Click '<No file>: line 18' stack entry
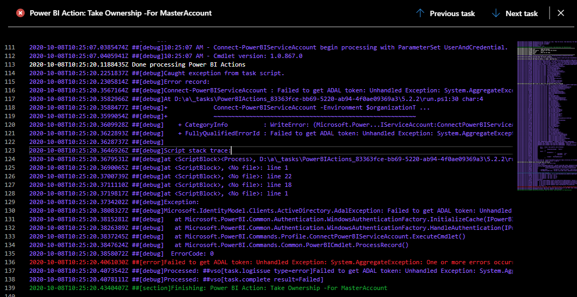 click(160, 185)
